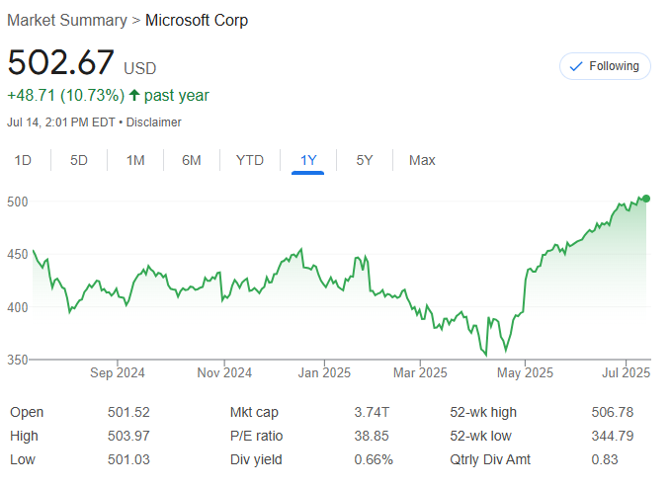Image resolution: width=670 pixels, height=487 pixels.
Task: Switch chart to 5Y range
Action: (364, 160)
